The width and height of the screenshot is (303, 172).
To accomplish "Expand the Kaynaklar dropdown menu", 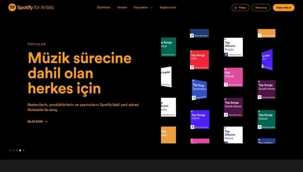I will coord(143,7).
